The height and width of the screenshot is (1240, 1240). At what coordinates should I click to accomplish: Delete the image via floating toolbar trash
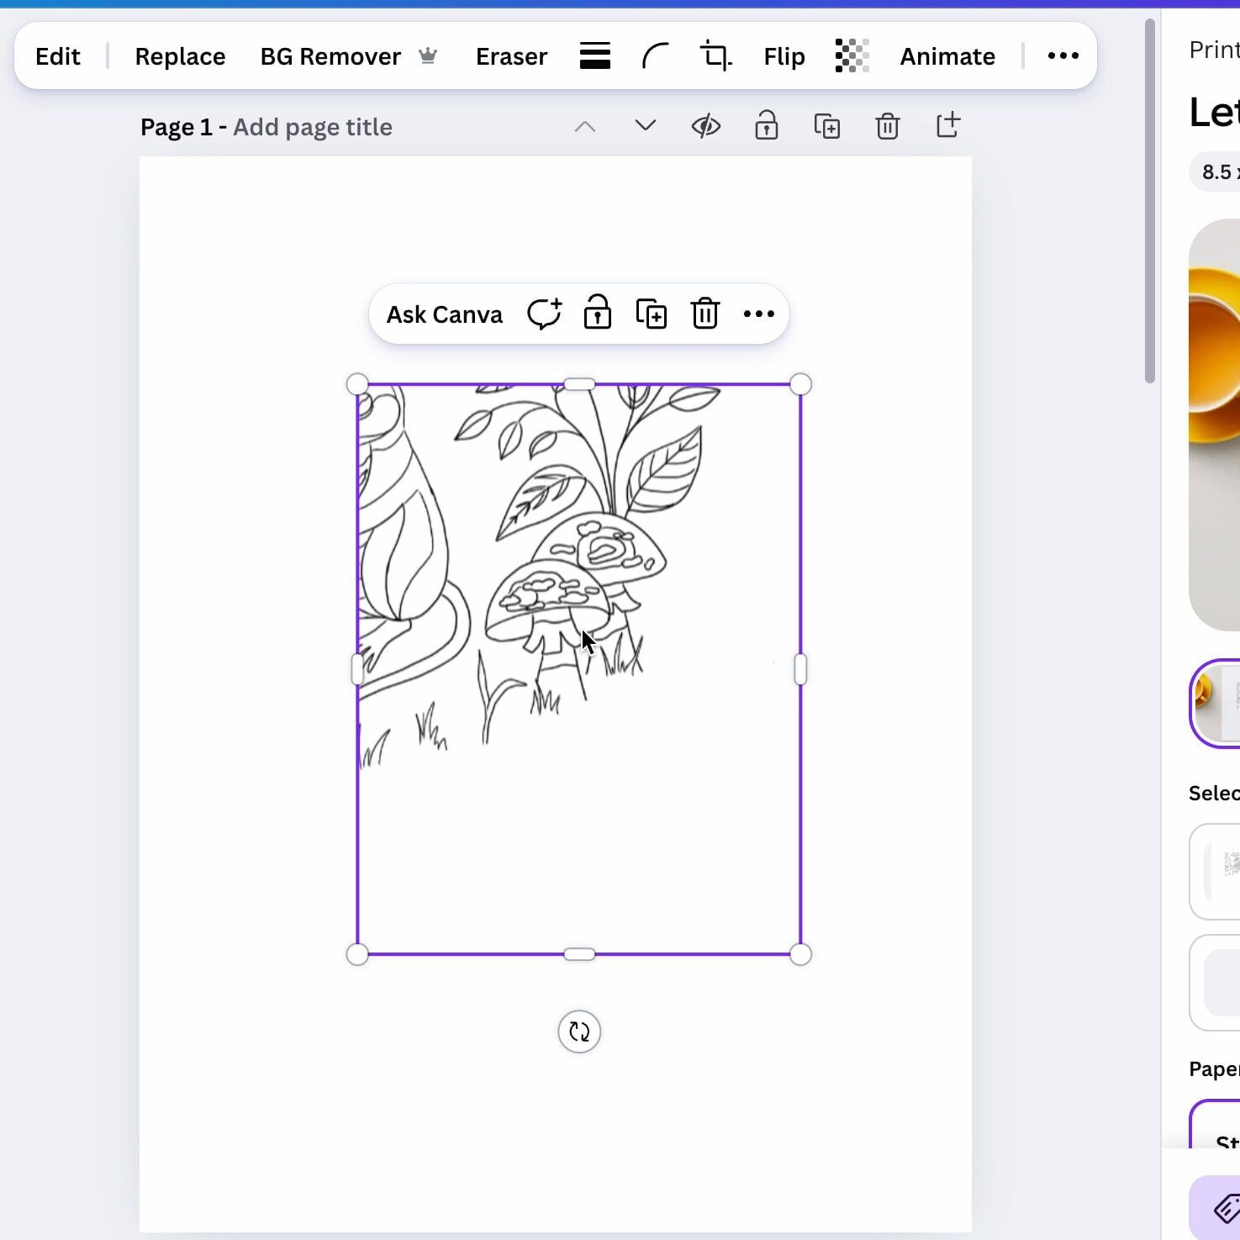[x=705, y=314]
